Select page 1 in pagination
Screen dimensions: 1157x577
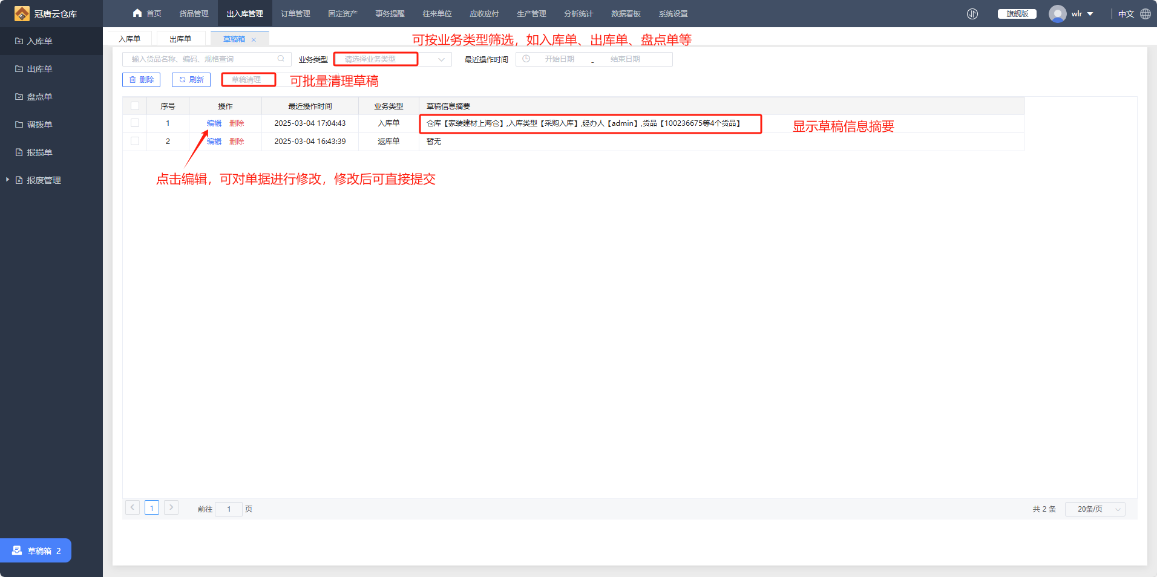coord(152,508)
